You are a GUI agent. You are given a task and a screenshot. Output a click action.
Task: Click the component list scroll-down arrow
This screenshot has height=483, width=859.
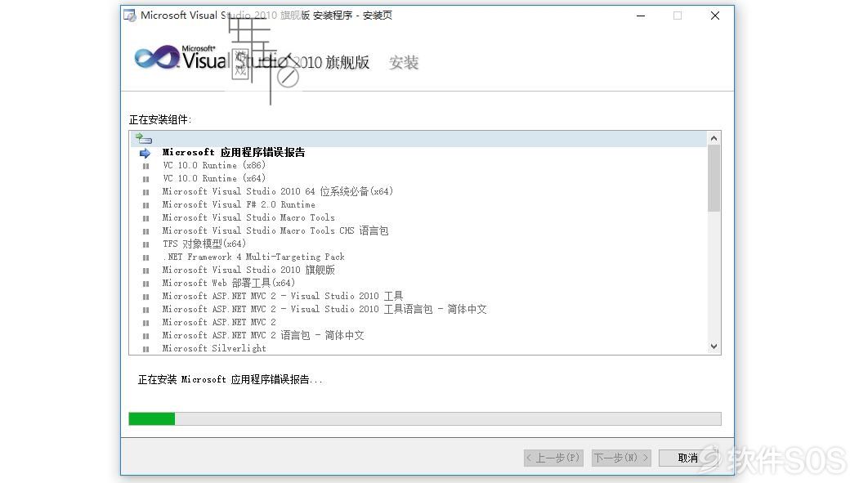(x=714, y=347)
